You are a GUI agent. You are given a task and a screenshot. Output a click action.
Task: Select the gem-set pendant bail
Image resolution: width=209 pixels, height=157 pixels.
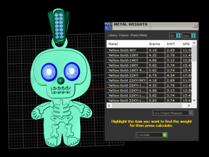[x=59, y=25]
